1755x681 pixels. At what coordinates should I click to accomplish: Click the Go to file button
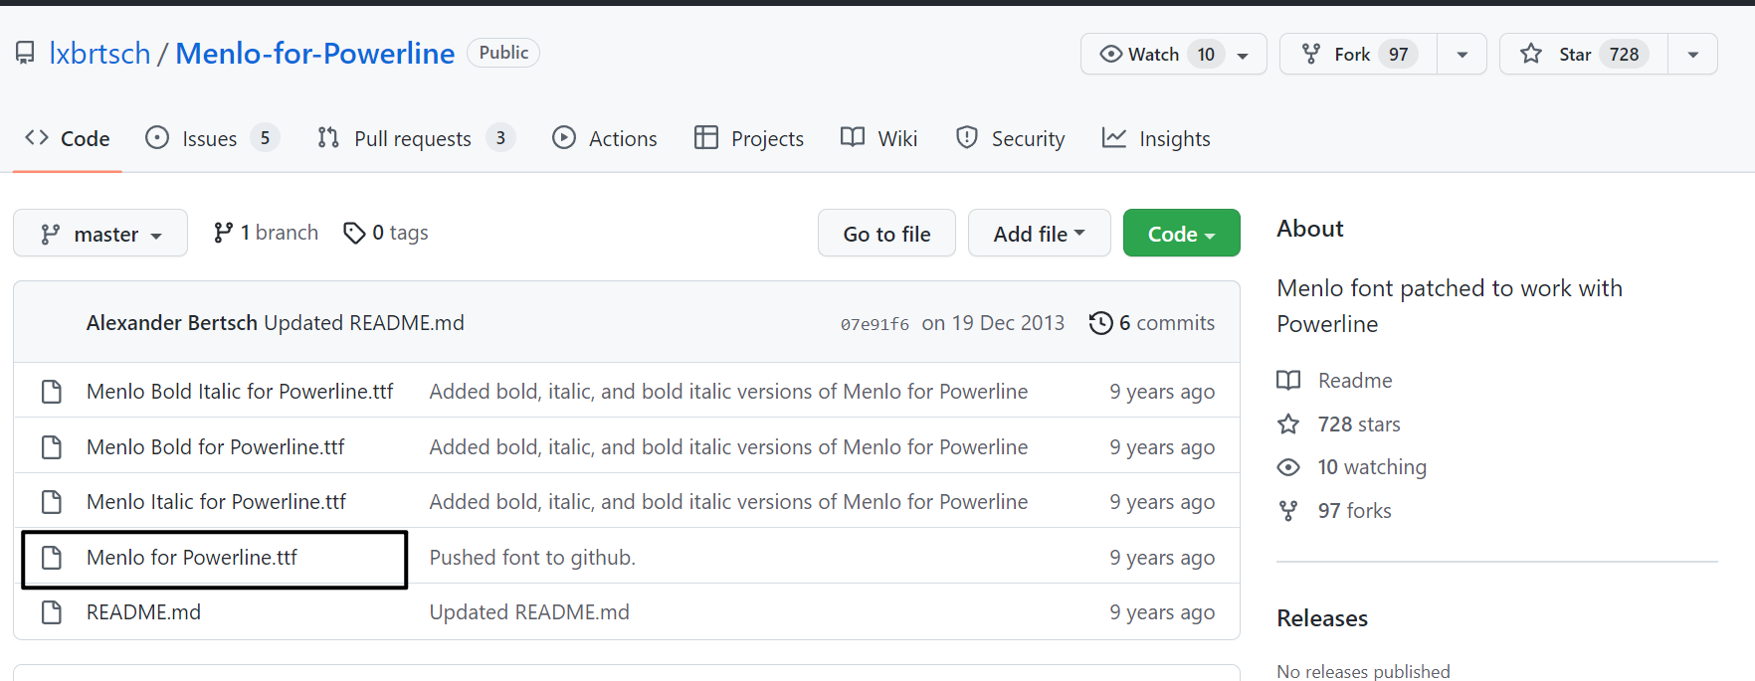[x=886, y=234]
